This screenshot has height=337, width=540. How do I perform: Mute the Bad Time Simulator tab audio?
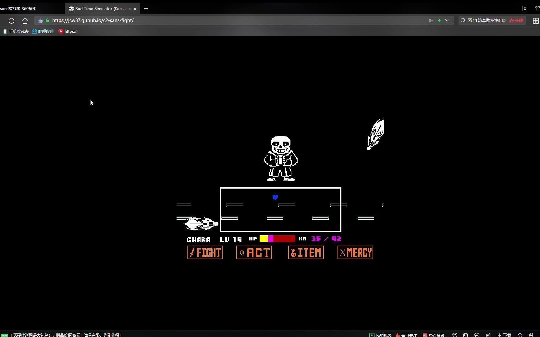(129, 9)
